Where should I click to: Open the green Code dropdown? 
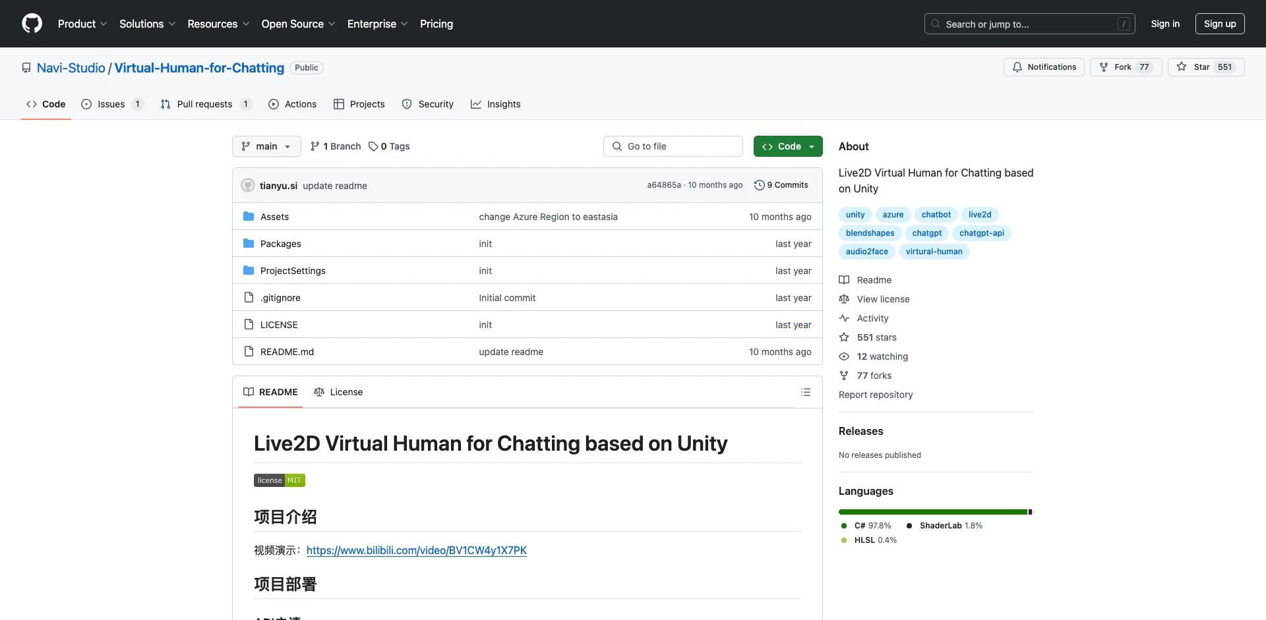[788, 146]
